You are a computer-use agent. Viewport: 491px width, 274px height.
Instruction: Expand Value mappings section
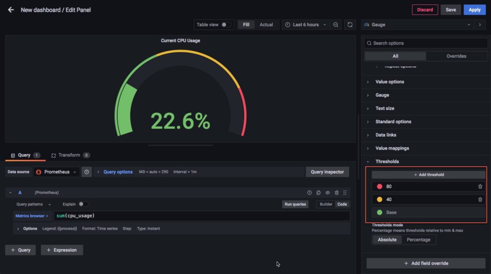click(392, 148)
